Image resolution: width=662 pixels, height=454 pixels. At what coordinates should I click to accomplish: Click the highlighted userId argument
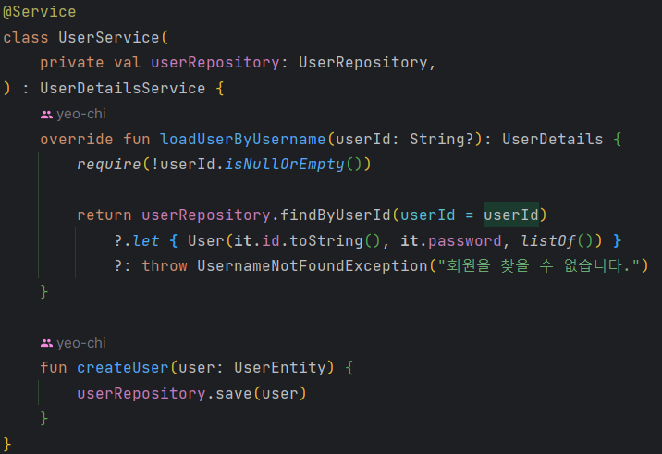[x=511, y=215]
